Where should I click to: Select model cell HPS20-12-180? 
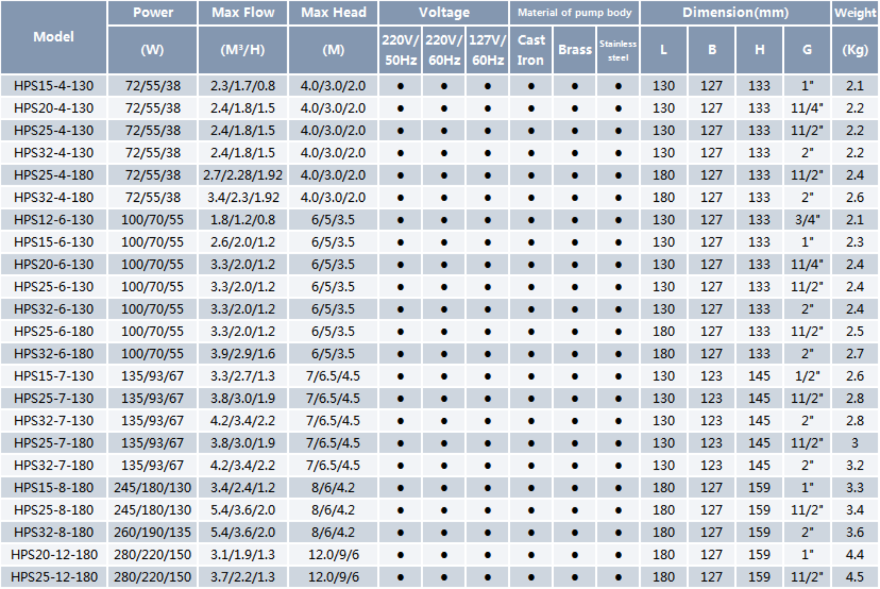(54, 554)
